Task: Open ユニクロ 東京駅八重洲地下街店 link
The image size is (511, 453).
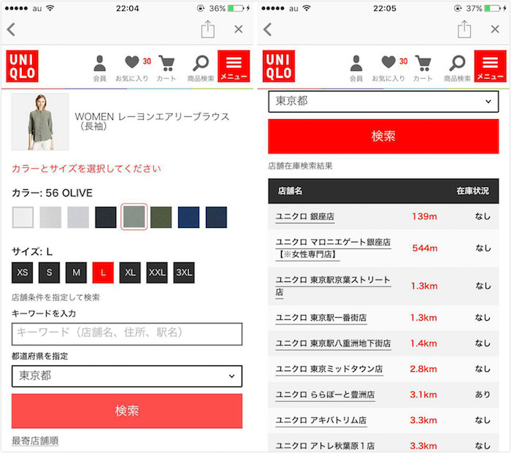Action: [333, 343]
